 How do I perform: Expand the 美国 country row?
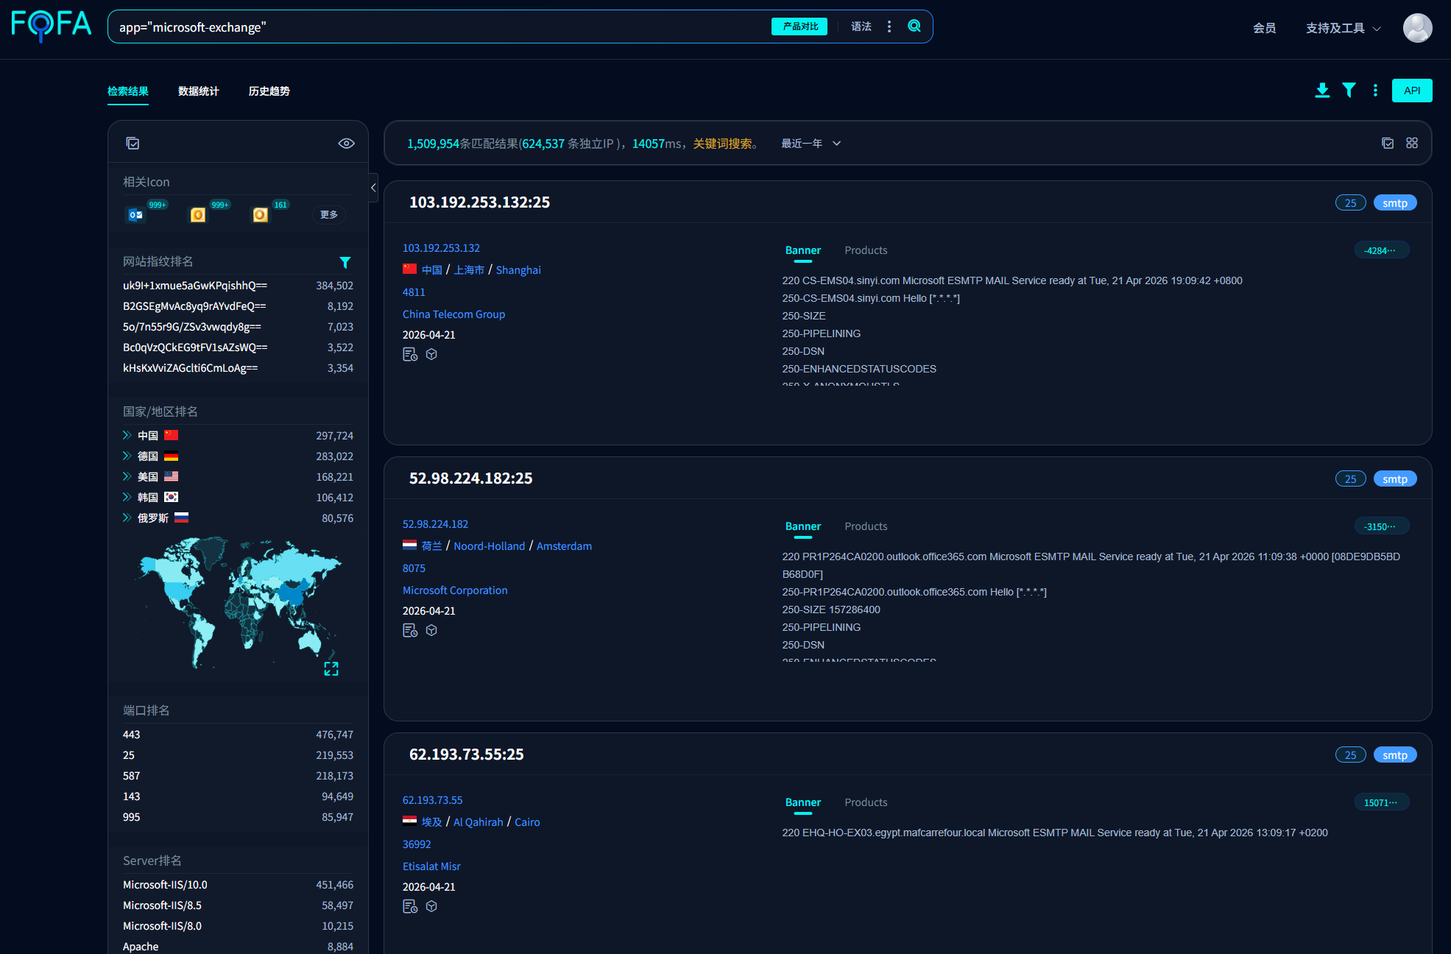[127, 476]
